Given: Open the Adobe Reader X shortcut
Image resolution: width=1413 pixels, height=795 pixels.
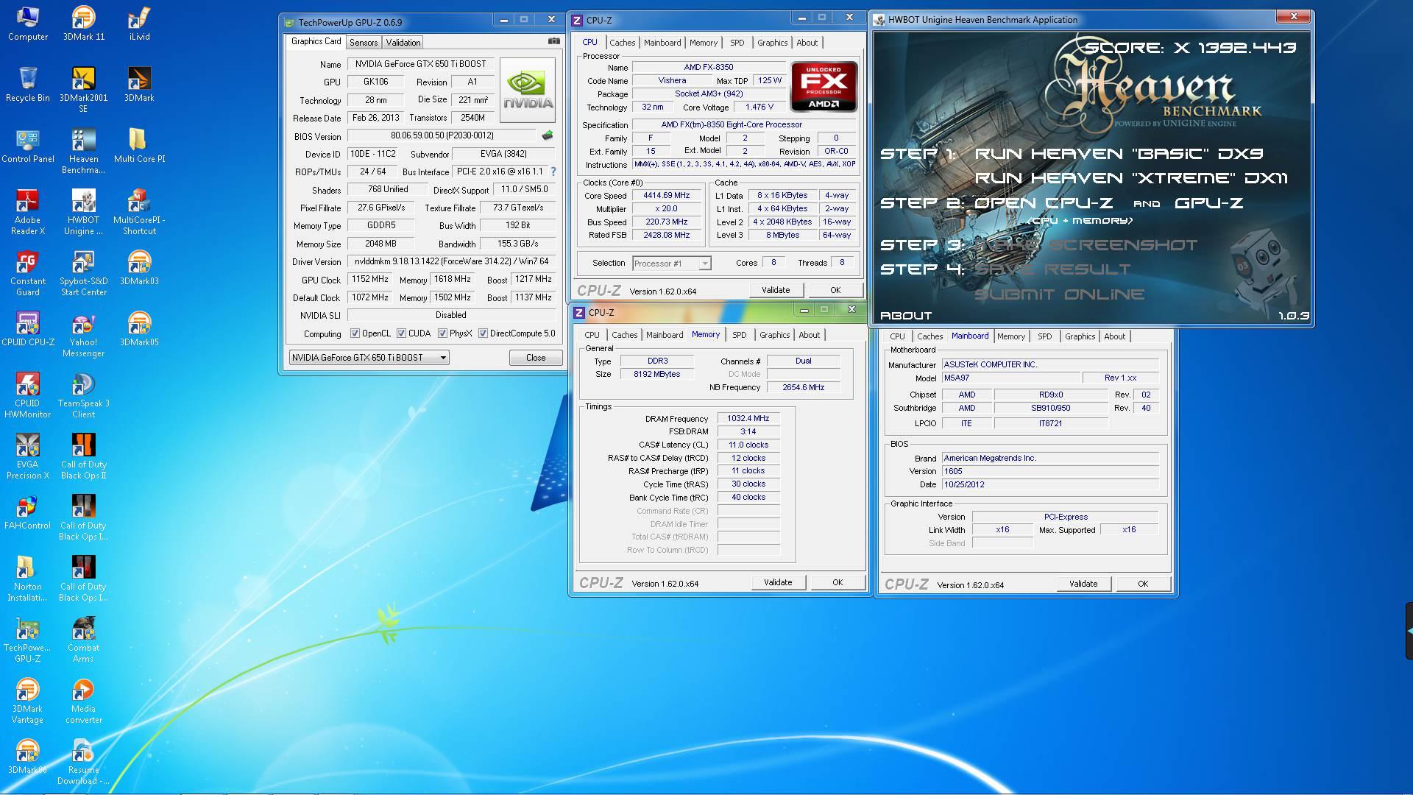Looking at the screenshot, I should 28,212.
